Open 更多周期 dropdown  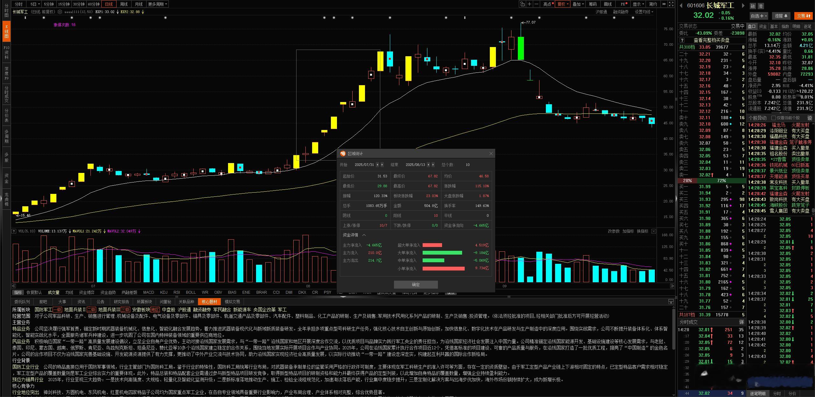pyautogui.click(x=157, y=4)
